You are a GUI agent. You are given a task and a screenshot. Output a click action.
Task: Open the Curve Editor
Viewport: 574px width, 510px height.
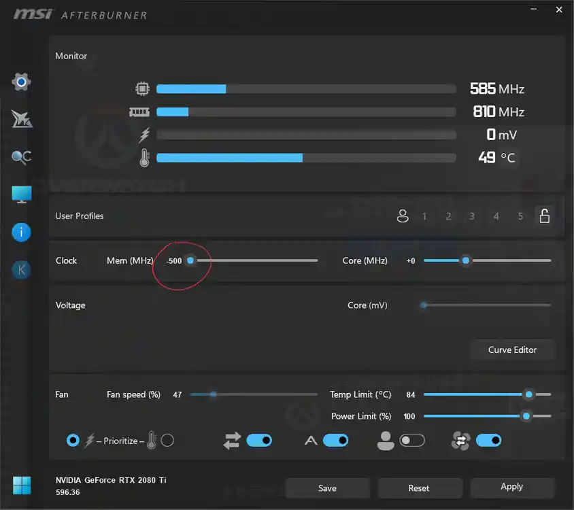(513, 350)
